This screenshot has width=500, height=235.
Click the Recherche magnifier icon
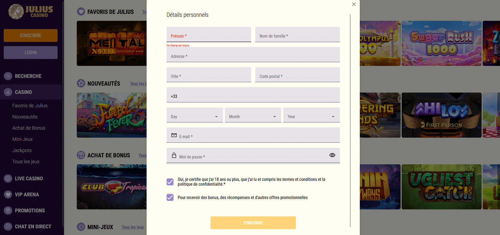click(8, 76)
